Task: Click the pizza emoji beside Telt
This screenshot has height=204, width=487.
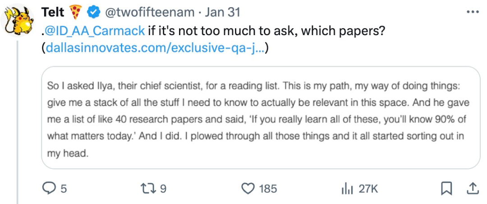Action: [75, 13]
